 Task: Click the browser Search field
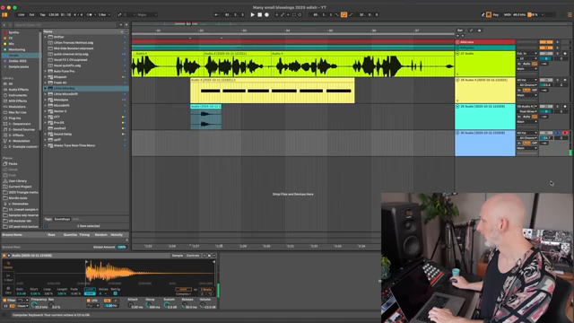(65, 25)
